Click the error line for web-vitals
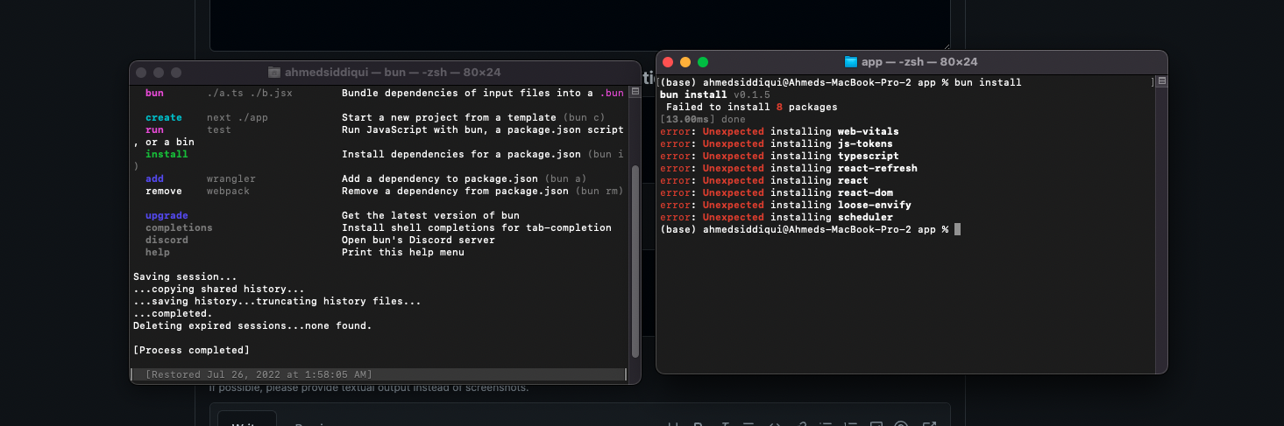The height and width of the screenshot is (426, 1284). click(779, 131)
